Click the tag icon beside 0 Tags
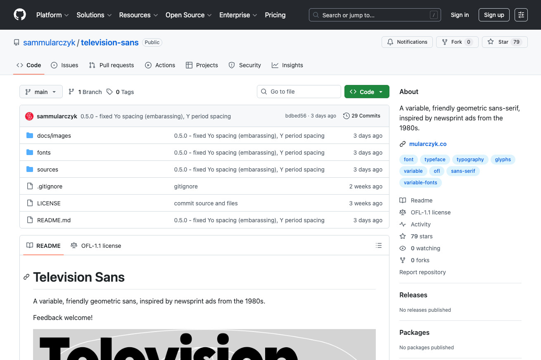The height and width of the screenshot is (360, 541). [109, 92]
